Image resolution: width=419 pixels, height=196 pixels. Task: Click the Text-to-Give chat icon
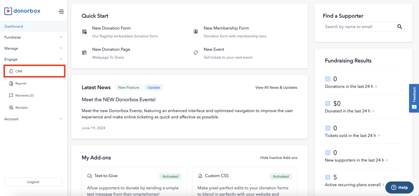pos(89,176)
